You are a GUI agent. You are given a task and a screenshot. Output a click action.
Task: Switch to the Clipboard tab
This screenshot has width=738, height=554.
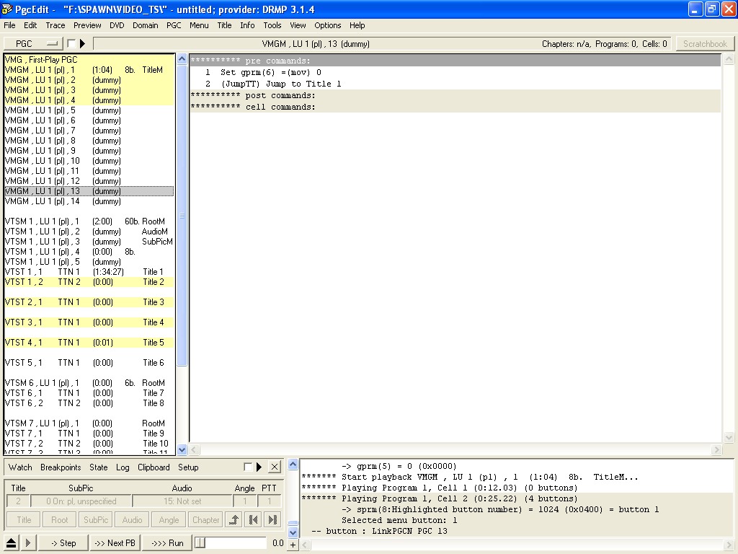tap(154, 467)
